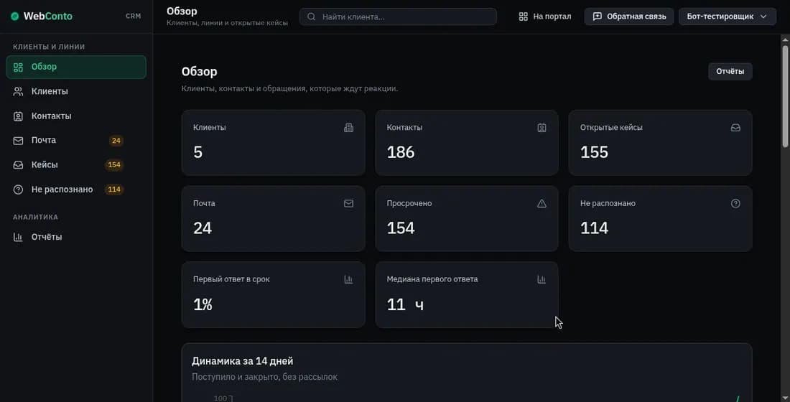Viewport: 790px width, 402px height.
Task: Open the Клиенты card showing 5
Action: [273, 143]
